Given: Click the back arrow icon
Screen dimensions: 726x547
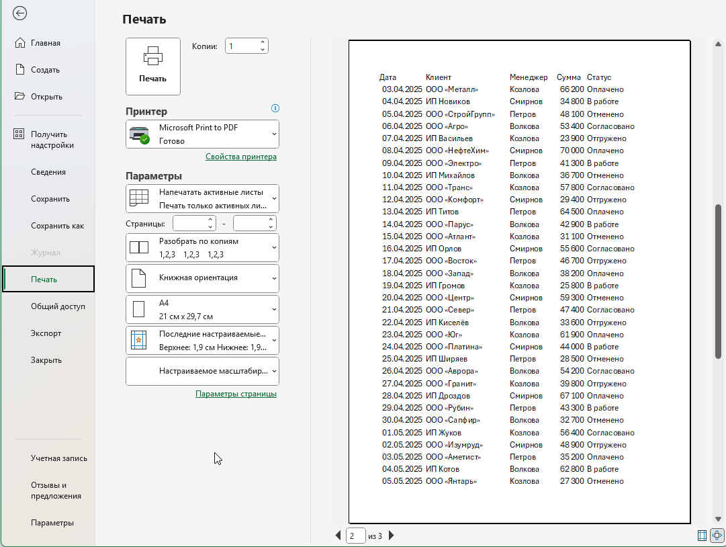Looking at the screenshot, I should 20,13.
